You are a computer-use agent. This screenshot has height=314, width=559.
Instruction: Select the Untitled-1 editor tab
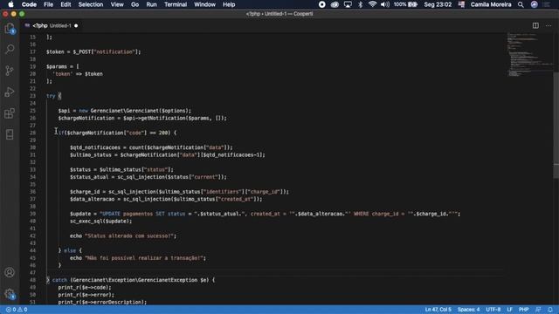[x=52, y=25]
